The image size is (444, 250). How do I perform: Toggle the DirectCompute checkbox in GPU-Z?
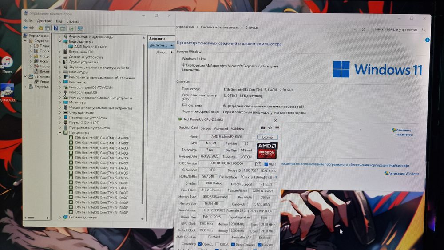pos(233,244)
